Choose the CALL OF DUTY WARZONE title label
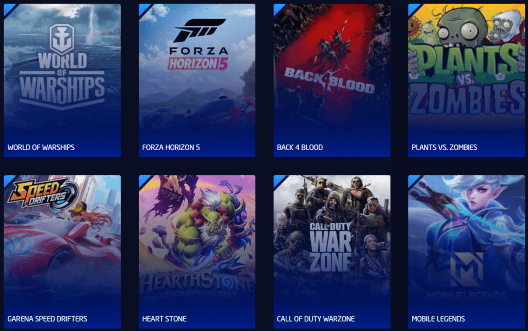528x331 pixels. (x=316, y=319)
